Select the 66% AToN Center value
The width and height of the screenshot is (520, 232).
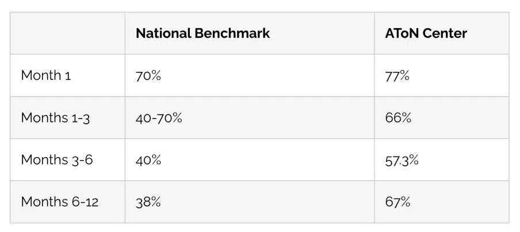click(x=398, y=117)
